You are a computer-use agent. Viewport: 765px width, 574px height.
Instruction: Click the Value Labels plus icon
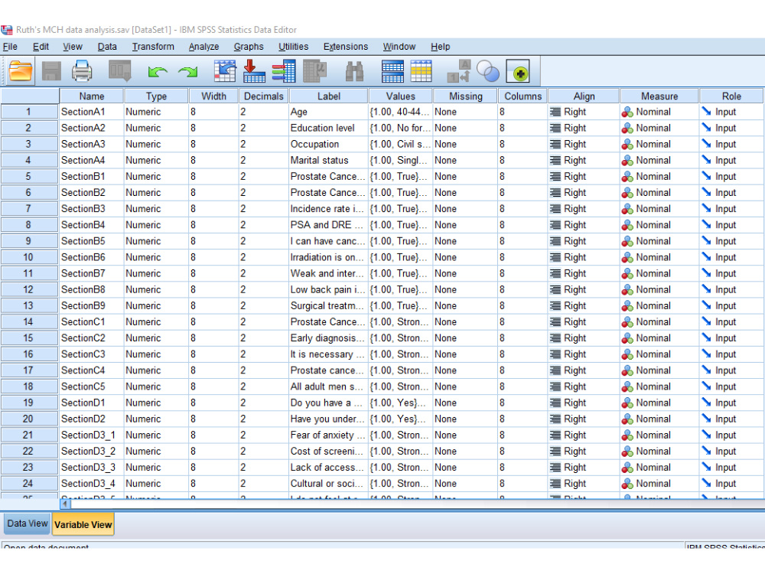pos(518,71)
